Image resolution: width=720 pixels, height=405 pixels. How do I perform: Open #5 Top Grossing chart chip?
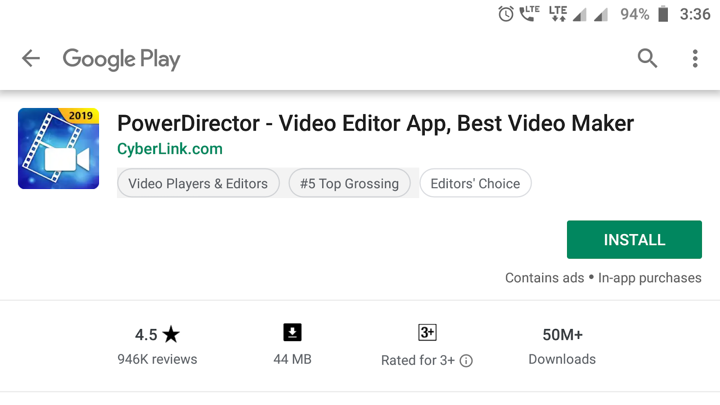(x=350, y=183)
